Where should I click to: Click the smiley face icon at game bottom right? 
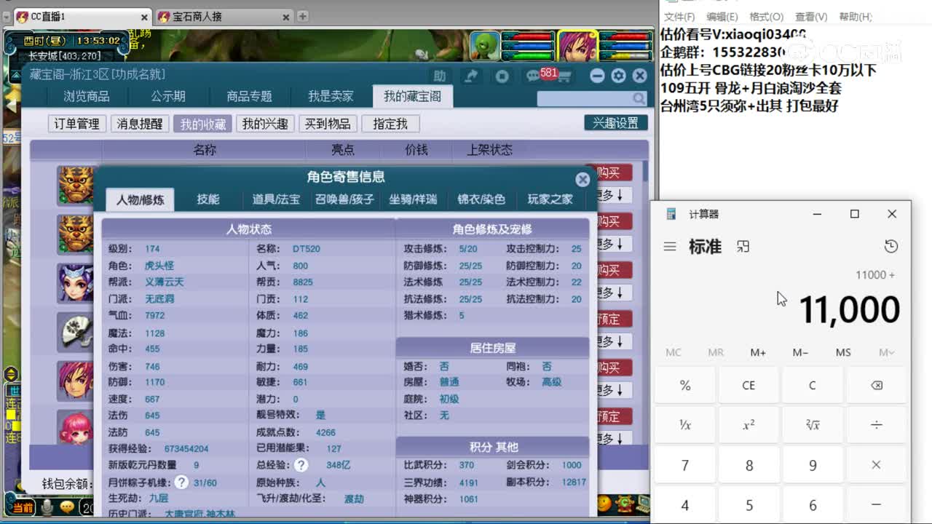pyautogui.click(x=604, y=504)
